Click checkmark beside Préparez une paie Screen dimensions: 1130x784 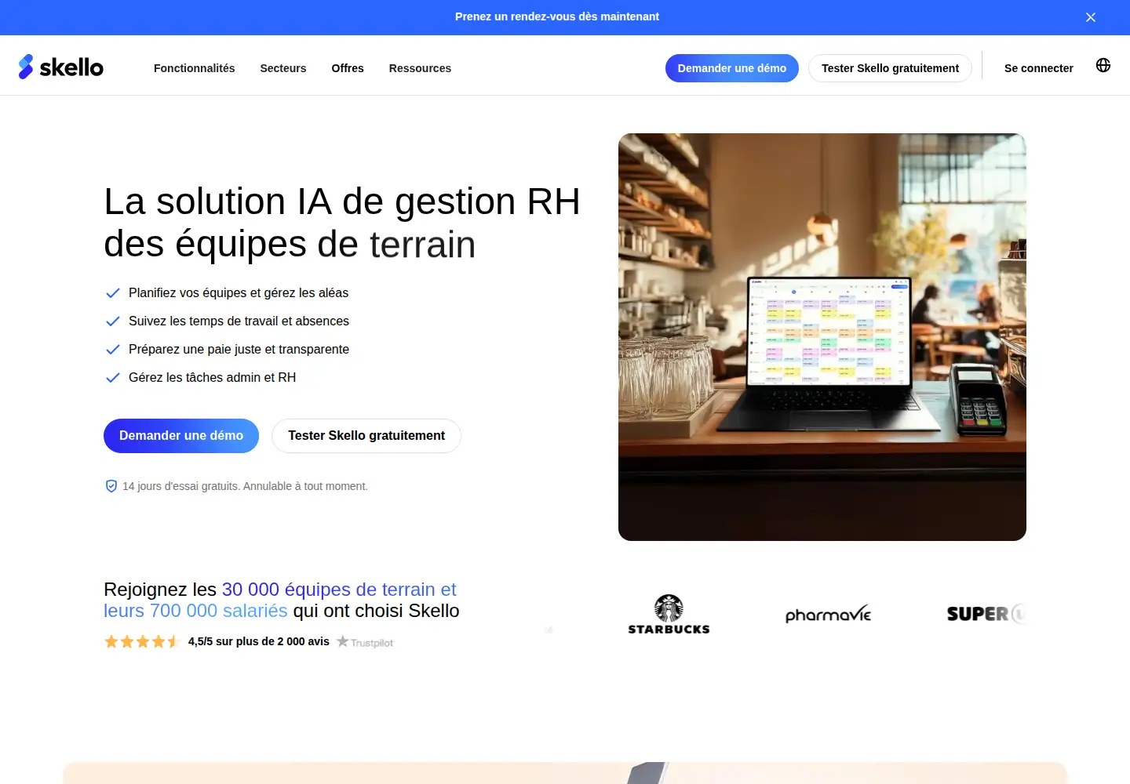[x=112, y=350]
